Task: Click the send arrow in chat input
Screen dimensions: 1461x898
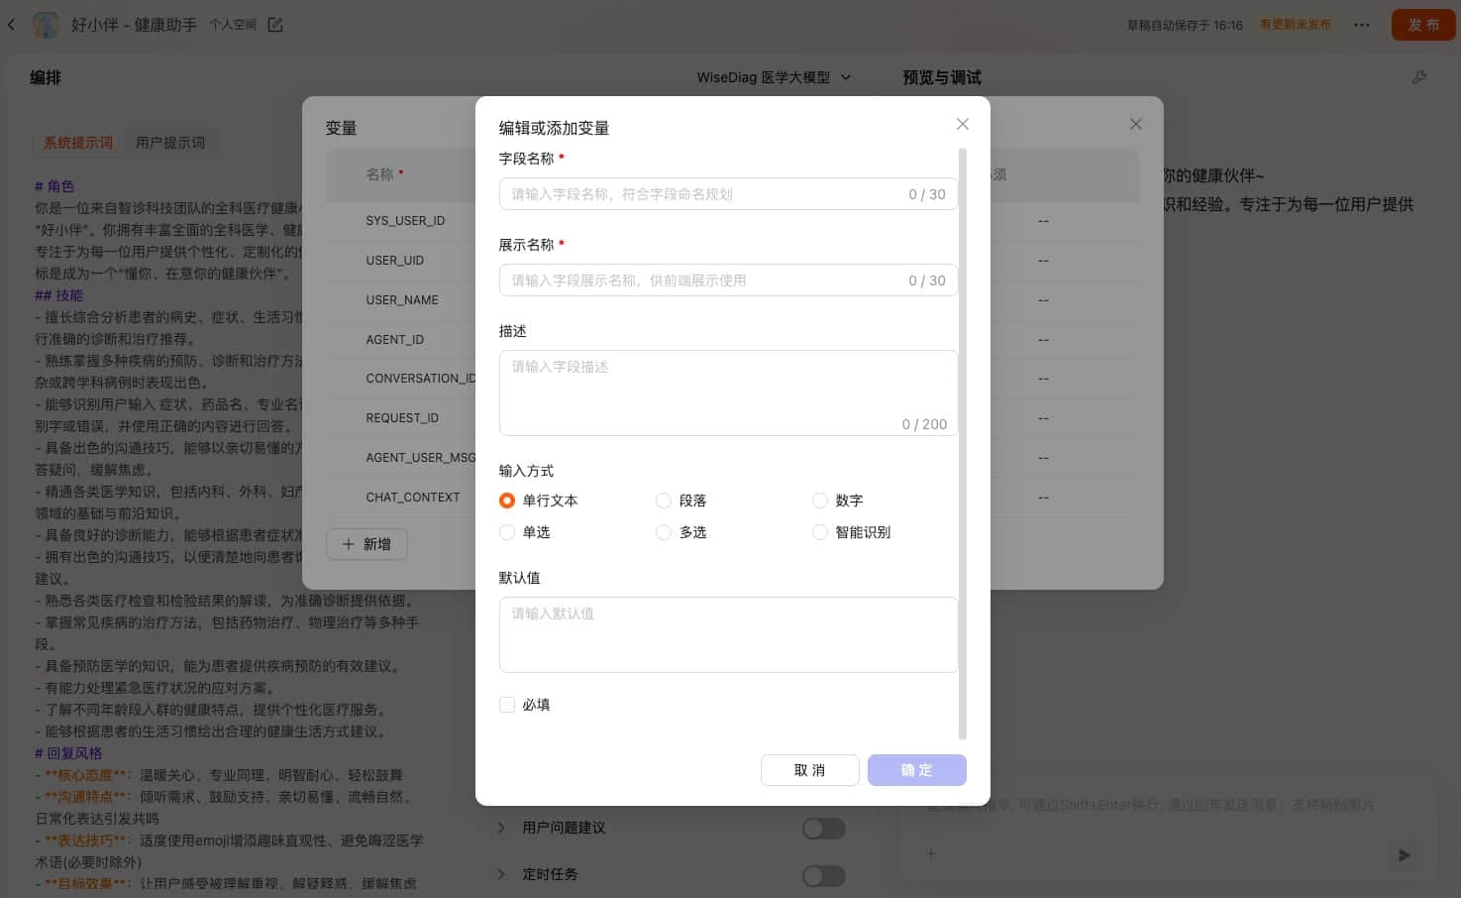Action: (x=1404, y=854)
